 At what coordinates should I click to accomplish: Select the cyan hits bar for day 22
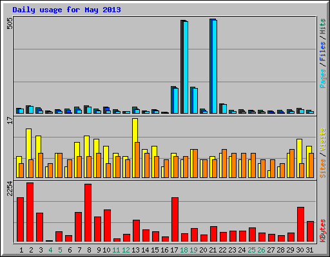[224, 109]
